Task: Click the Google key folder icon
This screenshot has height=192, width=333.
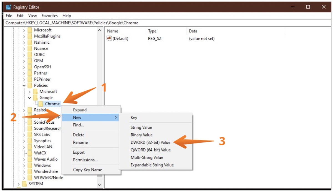Action: [x=36, y=98]
